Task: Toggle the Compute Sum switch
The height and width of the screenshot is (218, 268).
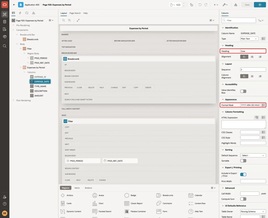Action: pyautogui.click(x=243, y=199)
